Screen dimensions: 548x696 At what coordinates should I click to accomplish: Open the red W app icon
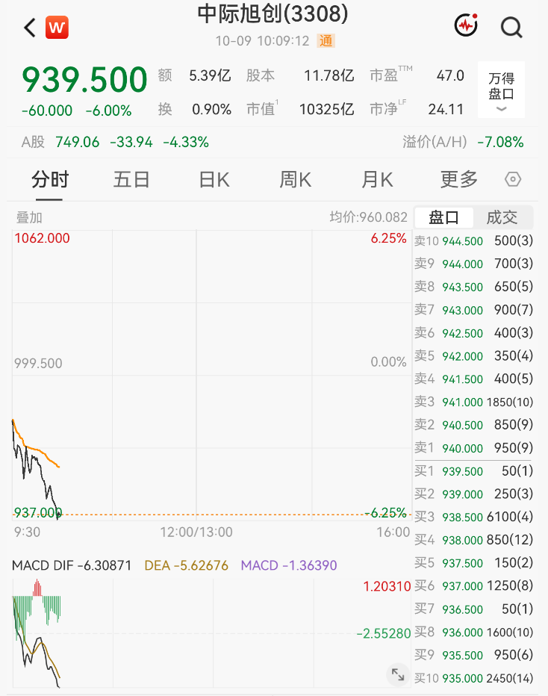point(57,28)
